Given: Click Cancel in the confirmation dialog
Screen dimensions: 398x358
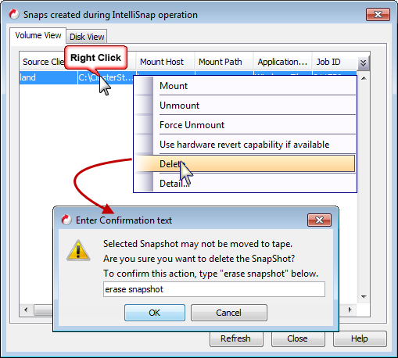Looking at the screenshot, I should coord(229,313).
